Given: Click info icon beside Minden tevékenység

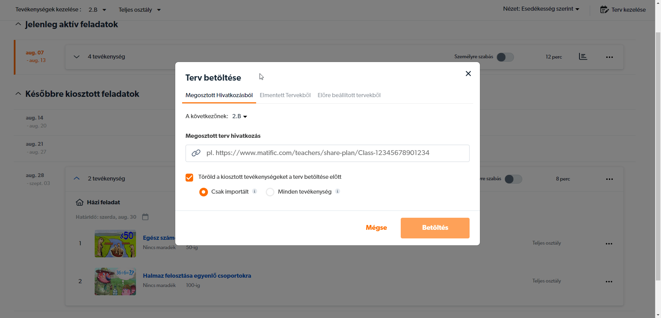Looking at the screenshot, I should [338, 192].
